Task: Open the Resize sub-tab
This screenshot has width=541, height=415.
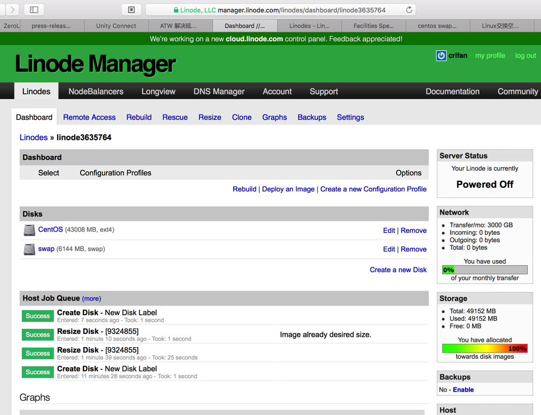Action: (210, 117)
